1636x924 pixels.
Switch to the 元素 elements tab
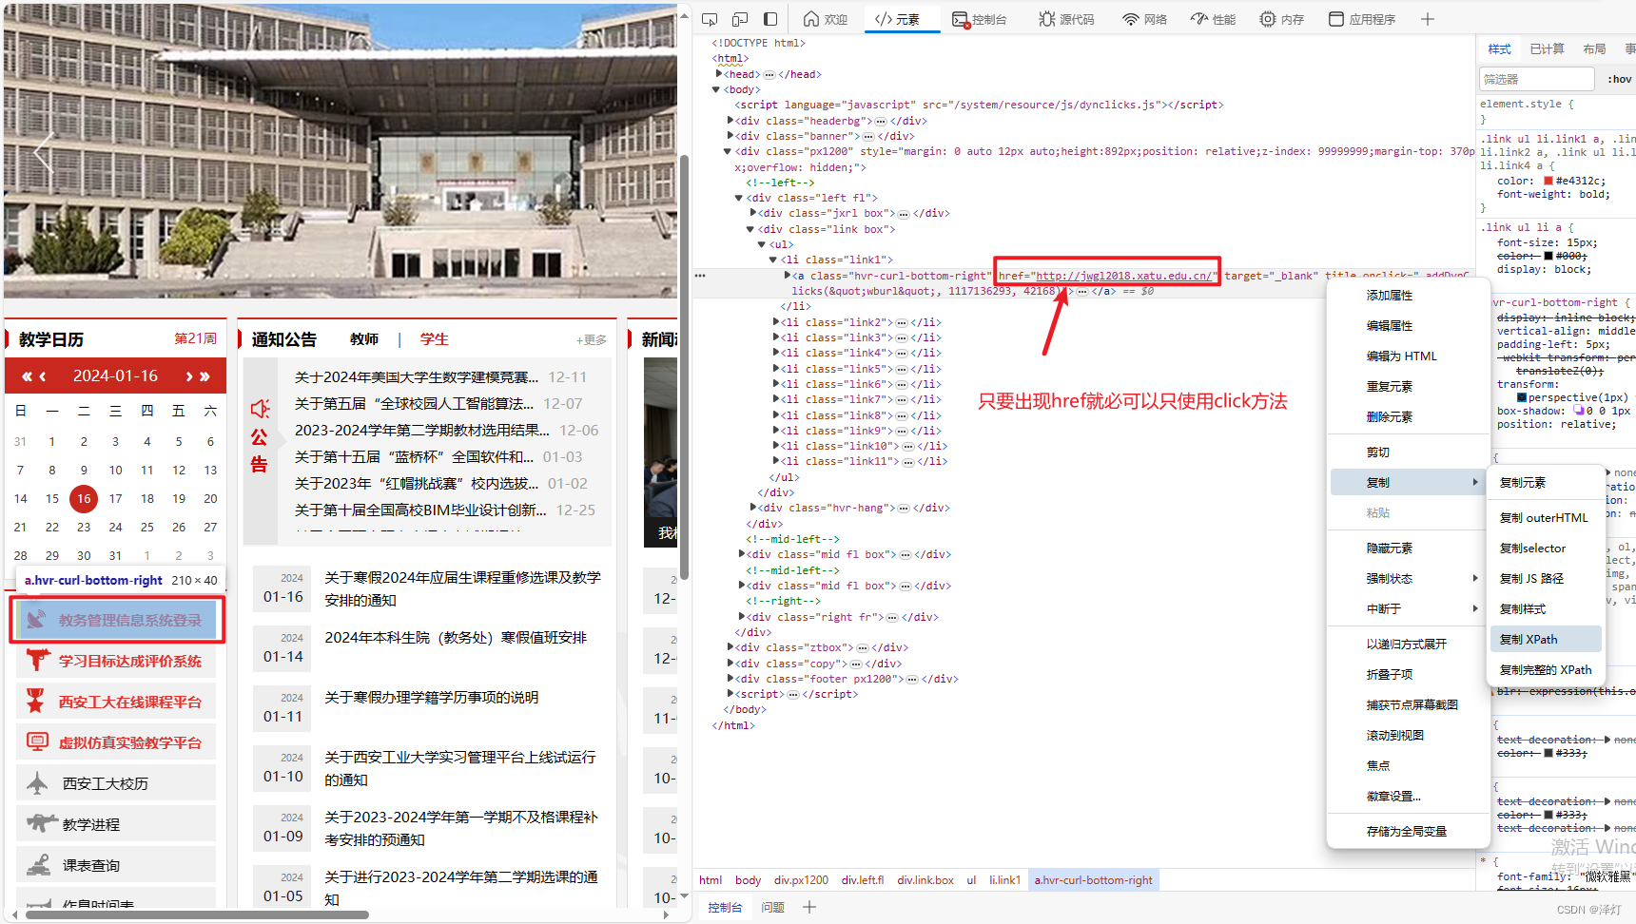pos(898,19)
